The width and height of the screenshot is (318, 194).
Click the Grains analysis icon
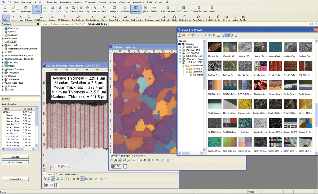tap(212, 8)
